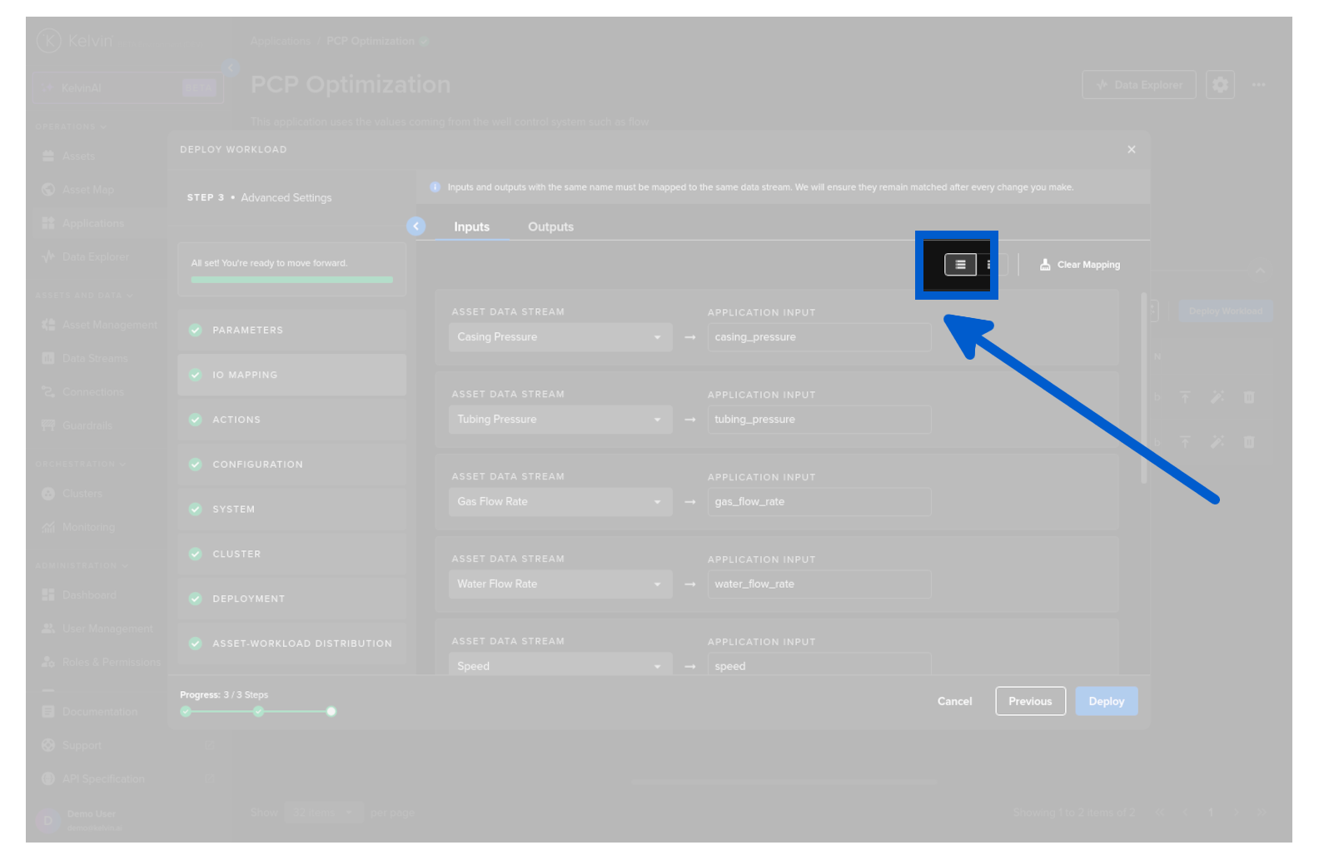
Task: Click the Clear Mapping broom icon
Action: click(1044, 265)
